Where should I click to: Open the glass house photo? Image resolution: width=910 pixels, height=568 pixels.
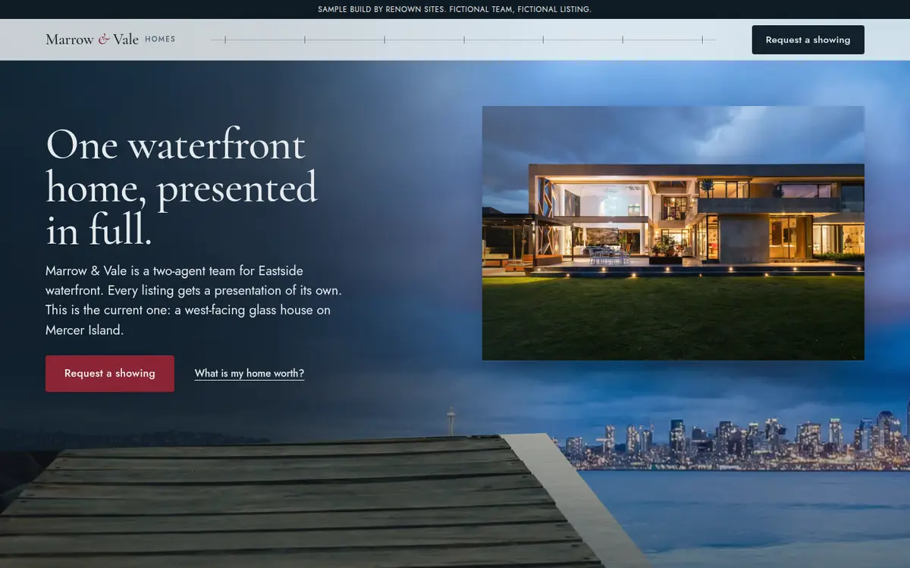[673, 233]
